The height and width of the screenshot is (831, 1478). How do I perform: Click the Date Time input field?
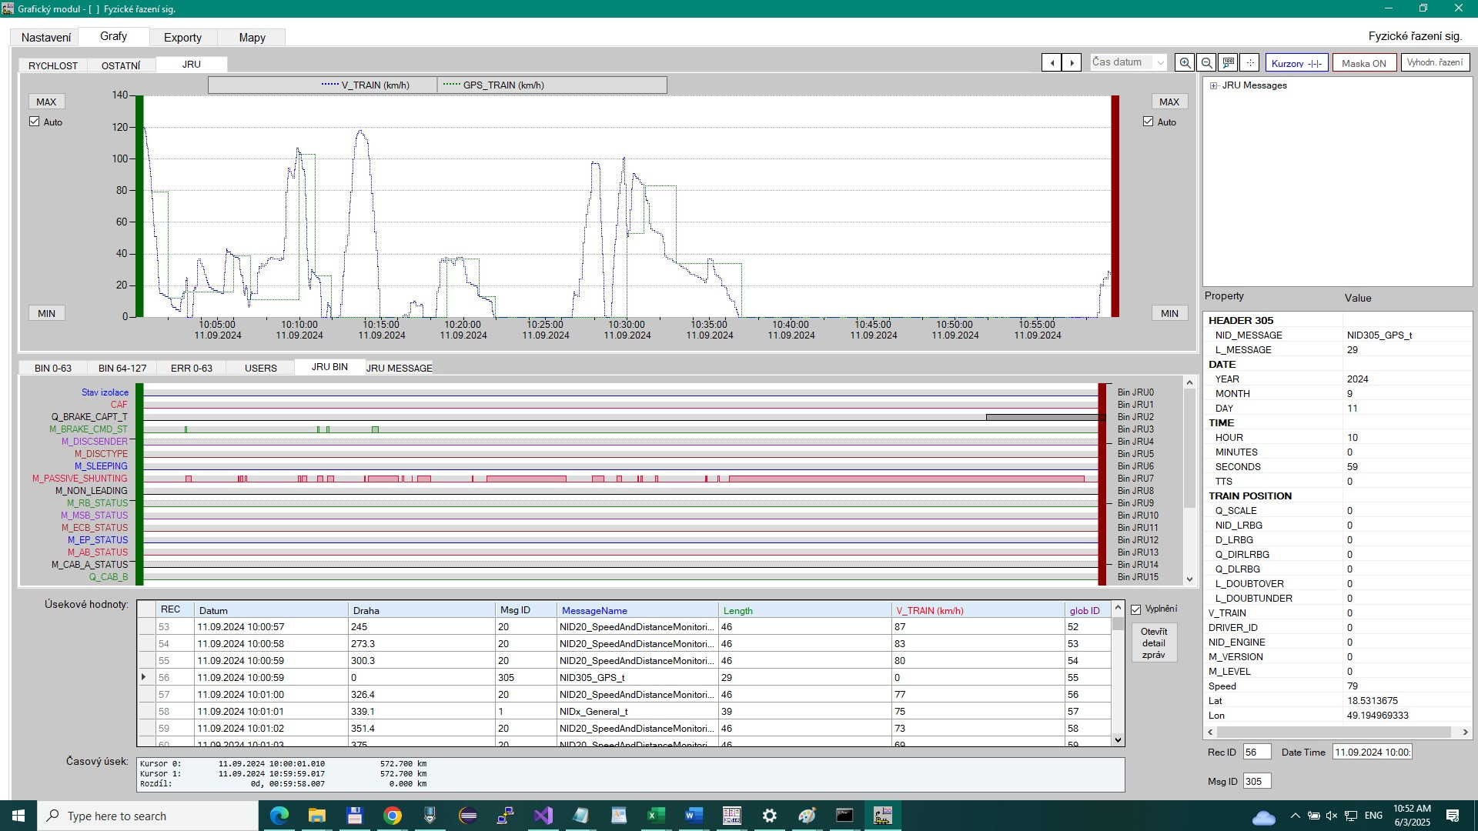(1373, 753)
